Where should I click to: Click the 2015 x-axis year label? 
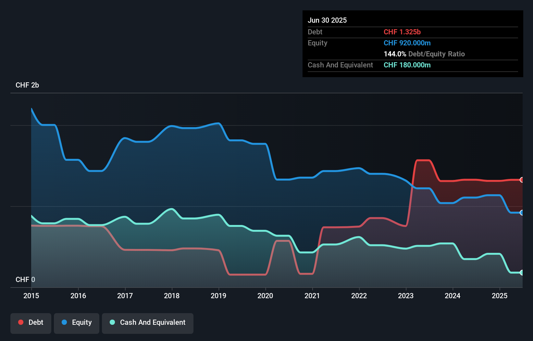coord(31,296)
